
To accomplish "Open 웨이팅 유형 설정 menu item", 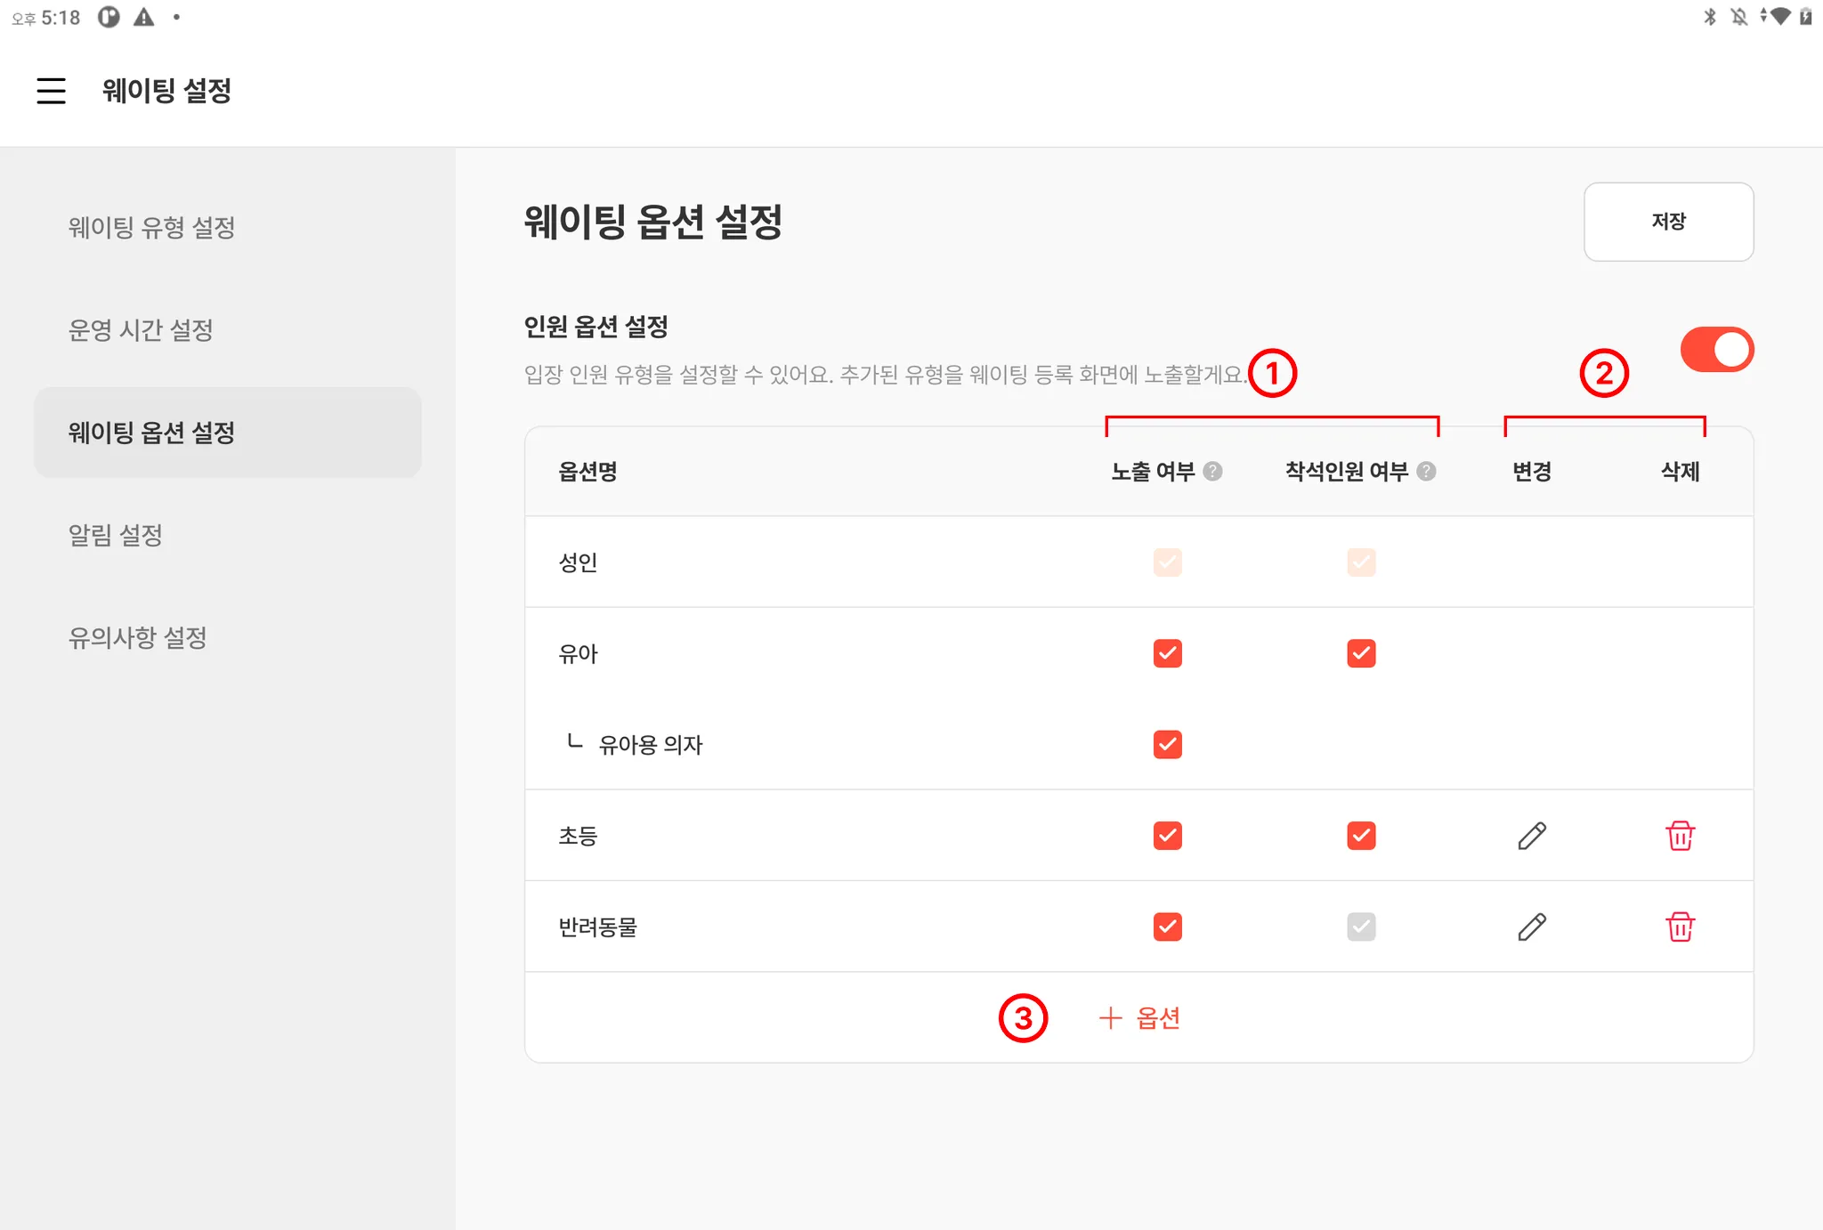I will click(x=151, y=227).
